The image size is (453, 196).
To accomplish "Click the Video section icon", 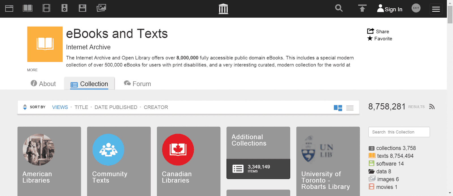I will 46,8.
